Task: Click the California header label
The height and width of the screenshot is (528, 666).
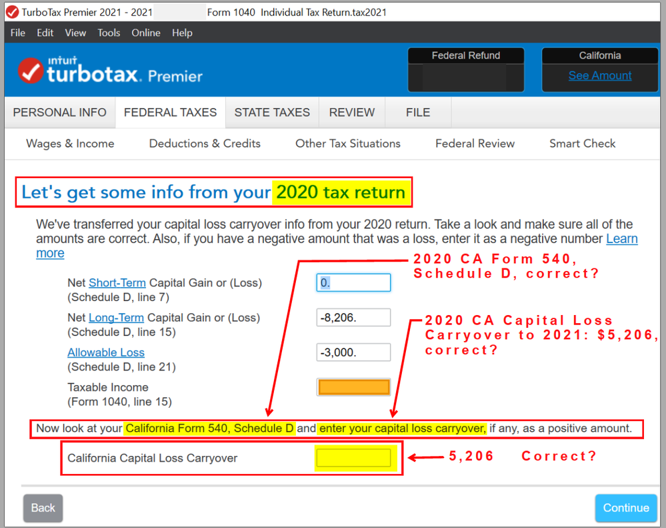Action: [600, 55]
